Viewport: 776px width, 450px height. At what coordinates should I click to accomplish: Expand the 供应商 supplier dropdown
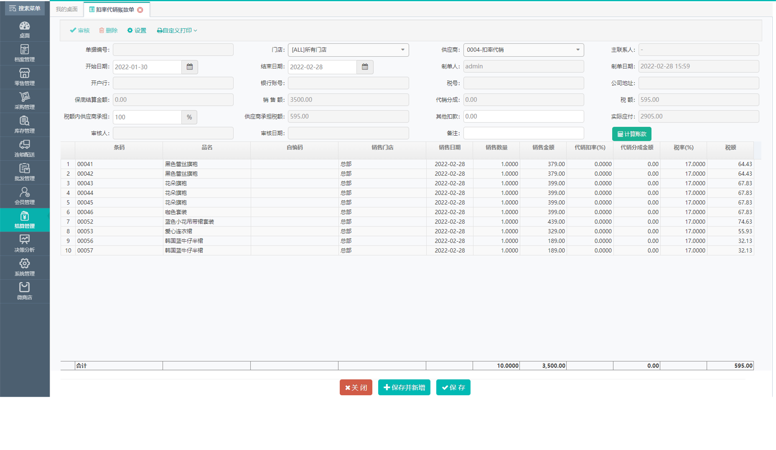[x=523, y=50]
